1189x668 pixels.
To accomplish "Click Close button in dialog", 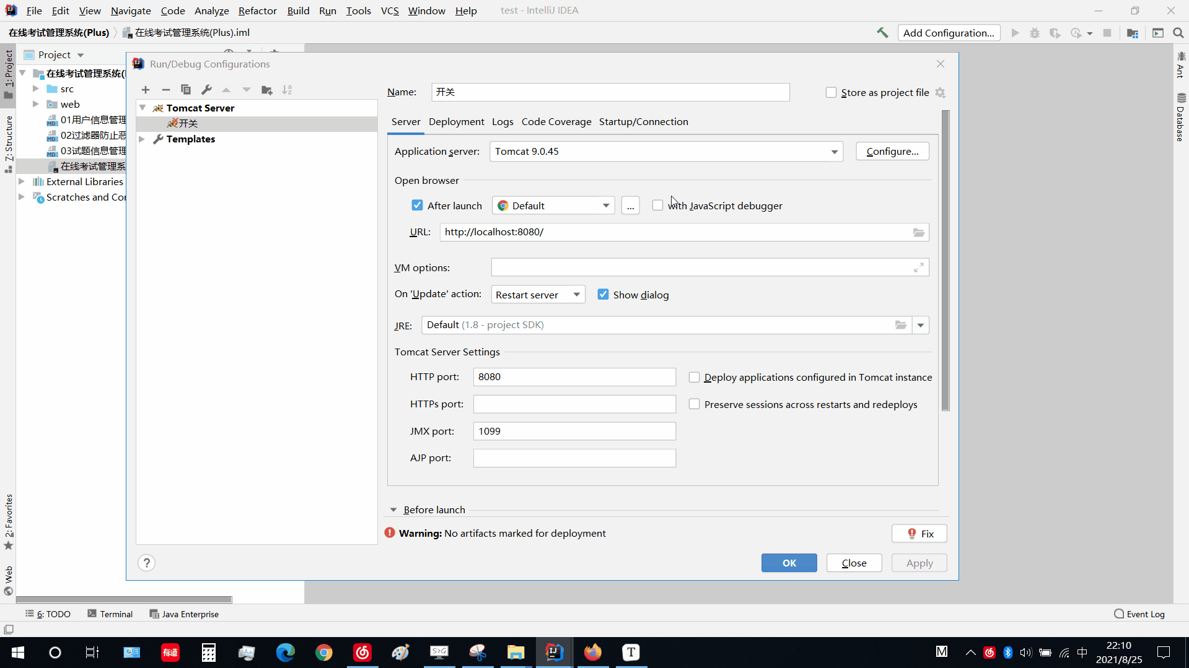I will tap(854, 563).
